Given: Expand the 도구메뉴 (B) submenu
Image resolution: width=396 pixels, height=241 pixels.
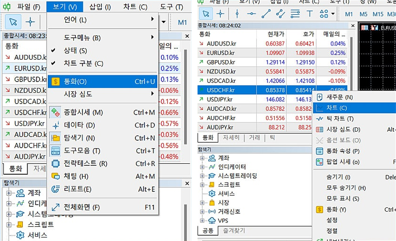Looking at the screenshot, I should [x=102, y=37].
